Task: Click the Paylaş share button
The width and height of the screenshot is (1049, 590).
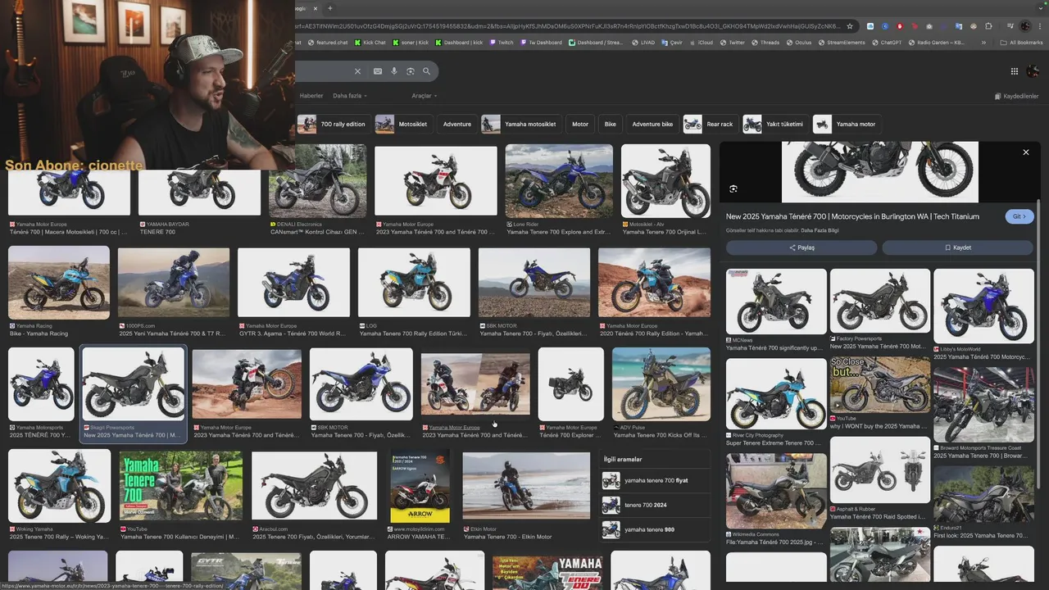Action: 802,247
